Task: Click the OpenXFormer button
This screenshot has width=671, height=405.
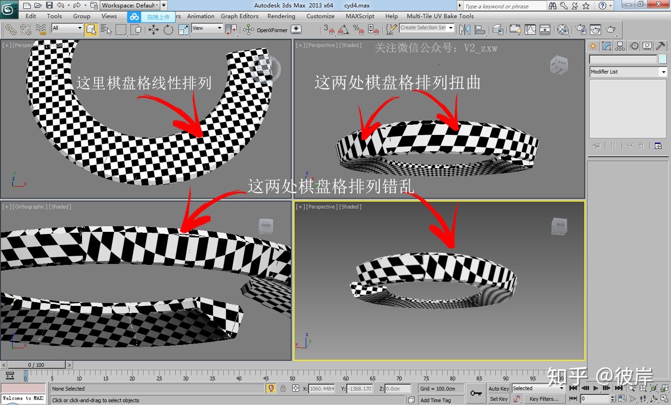Action: 272,30
